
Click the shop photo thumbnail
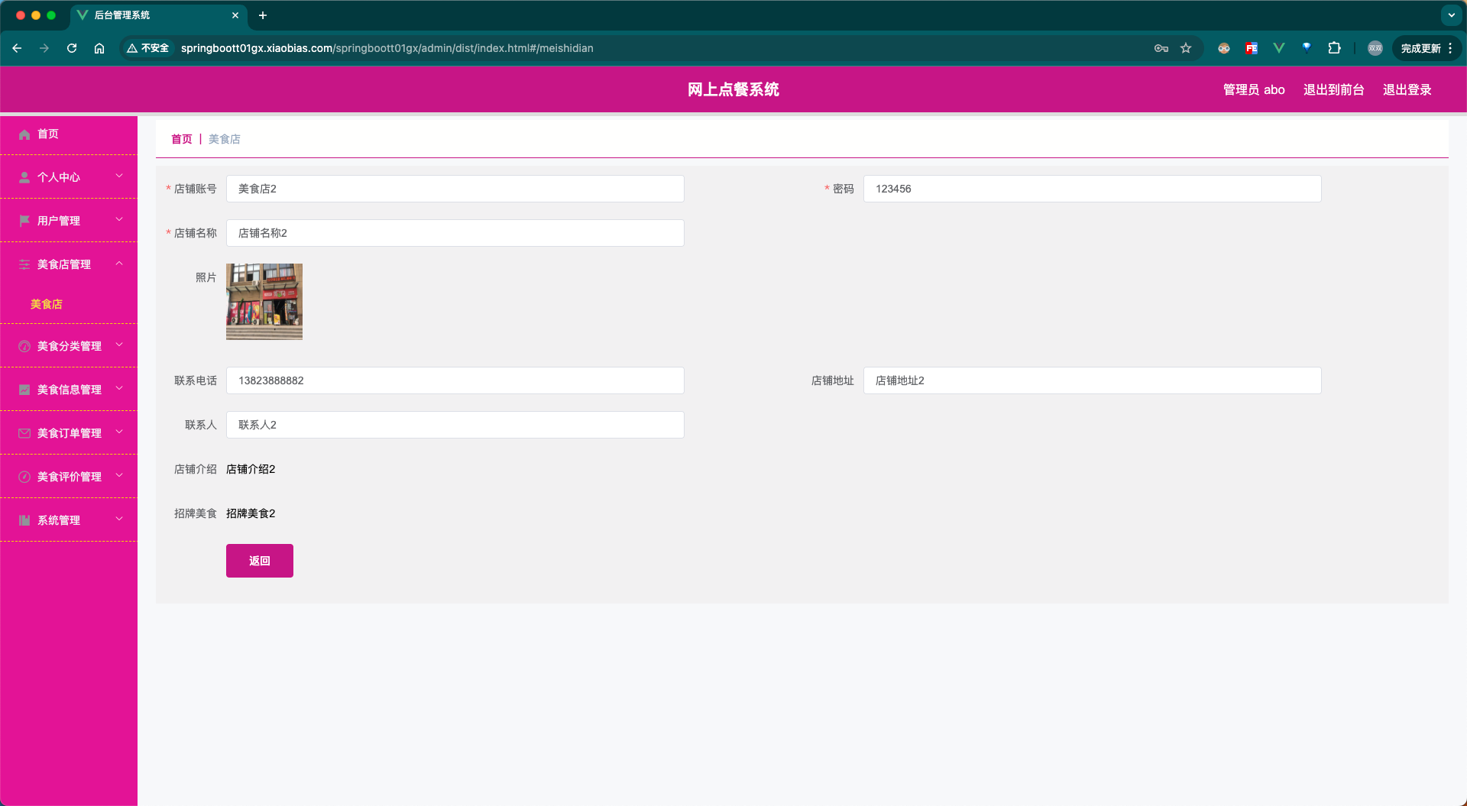pos(264,302)
